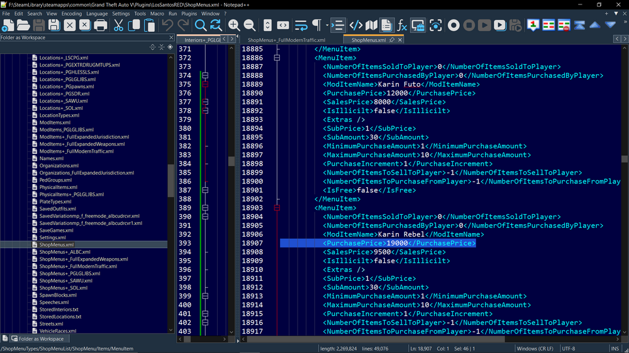This screenshot has height=353, width=629.
Task: Toggle word wrap in the toolbar
Action: (301, 26)
